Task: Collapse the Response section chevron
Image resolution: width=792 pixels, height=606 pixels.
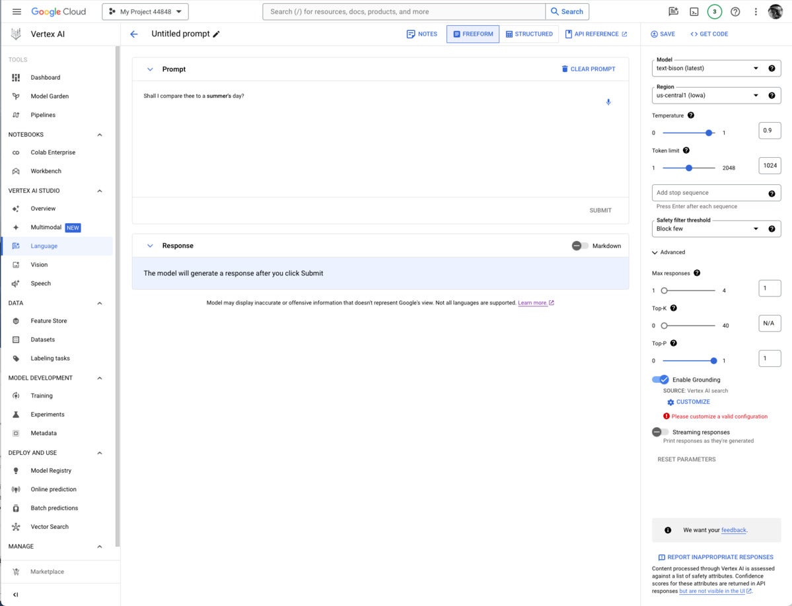Action: (150, 246)
